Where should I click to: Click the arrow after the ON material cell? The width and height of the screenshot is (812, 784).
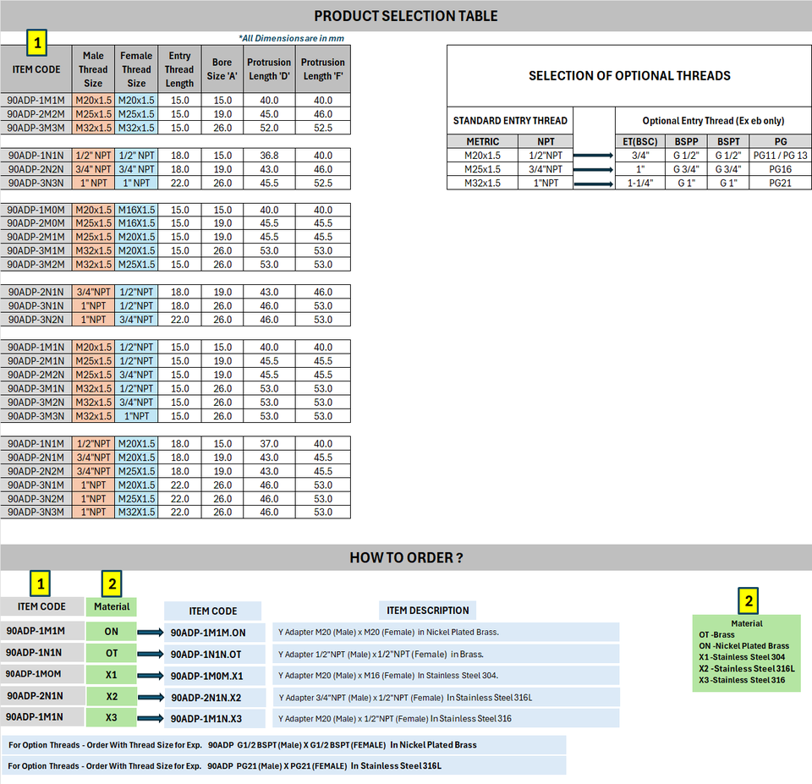coord(149,632)
